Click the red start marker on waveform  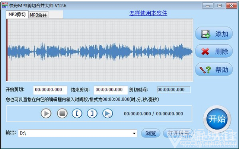(x=7, y=50)
